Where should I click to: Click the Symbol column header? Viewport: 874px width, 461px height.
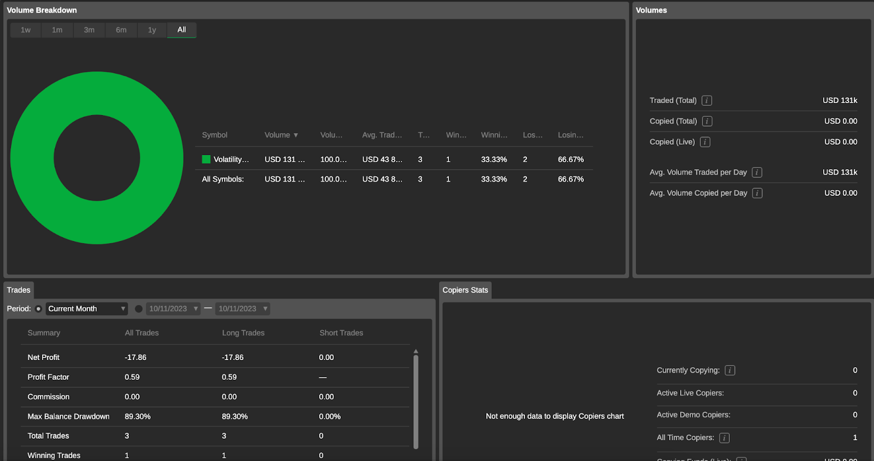215,135
